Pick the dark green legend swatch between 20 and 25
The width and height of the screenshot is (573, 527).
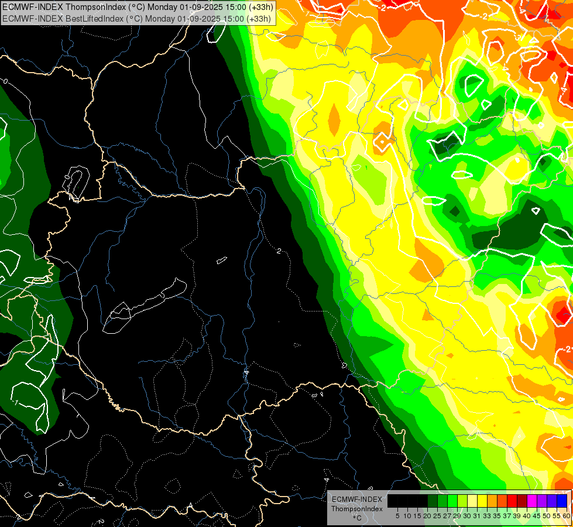pos(433,501)
